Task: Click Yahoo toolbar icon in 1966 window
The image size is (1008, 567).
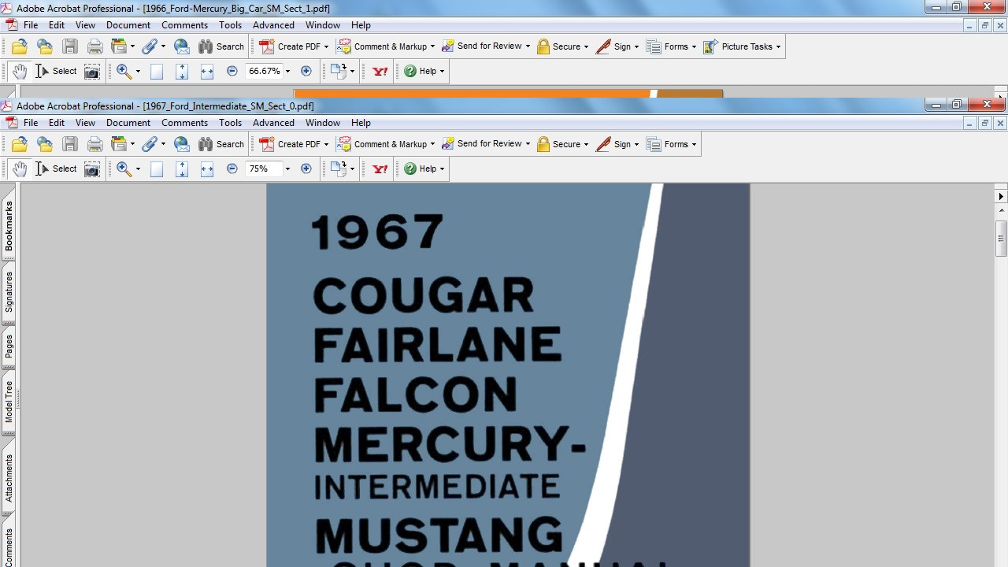Action: click(x=380, y=71)
